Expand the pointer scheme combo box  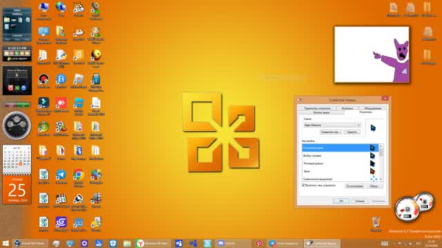coord(332,125)
